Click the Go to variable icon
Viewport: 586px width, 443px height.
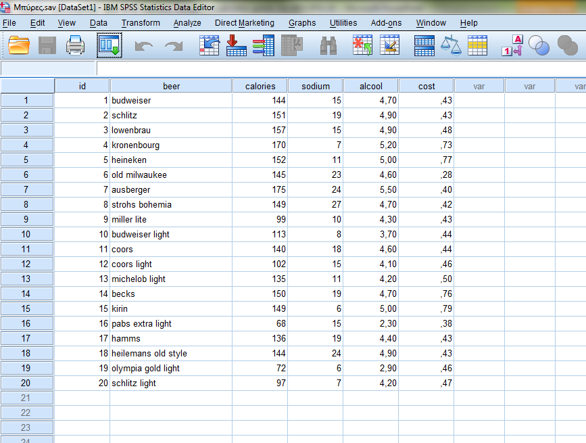tap(236, 45)
